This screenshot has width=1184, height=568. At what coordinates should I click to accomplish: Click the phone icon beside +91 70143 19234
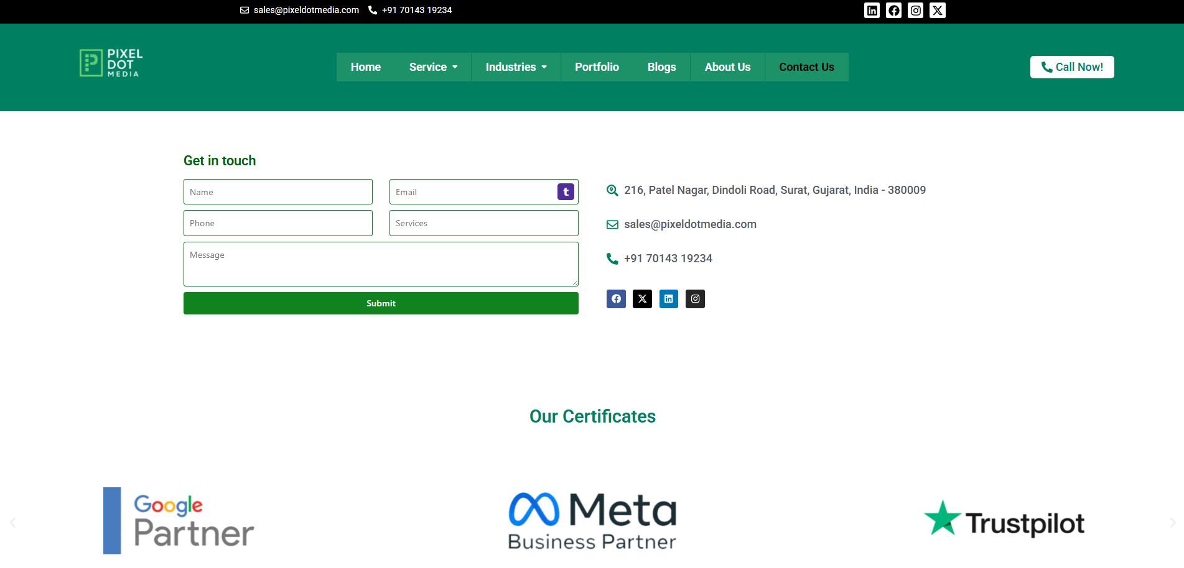pyautogui.click(x=612, y=259)
